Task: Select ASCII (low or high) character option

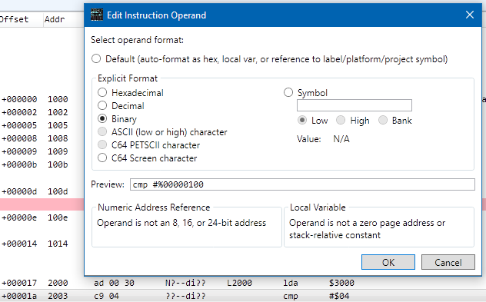Action: point(102,132)
